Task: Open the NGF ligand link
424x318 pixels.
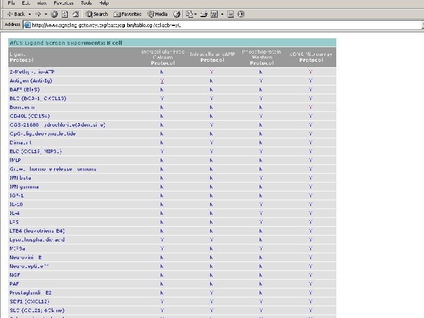Action: [x=15, y=275]
